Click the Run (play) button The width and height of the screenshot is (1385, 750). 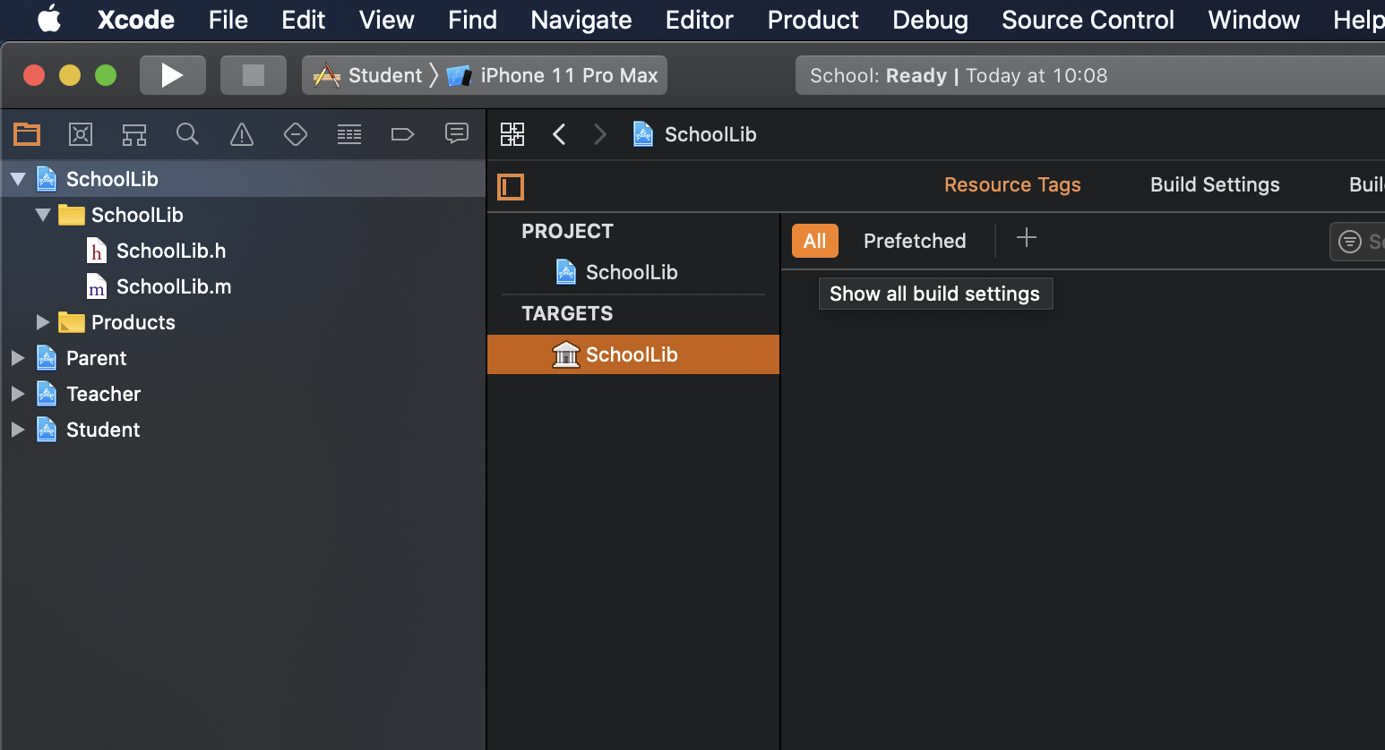[173, 75]
